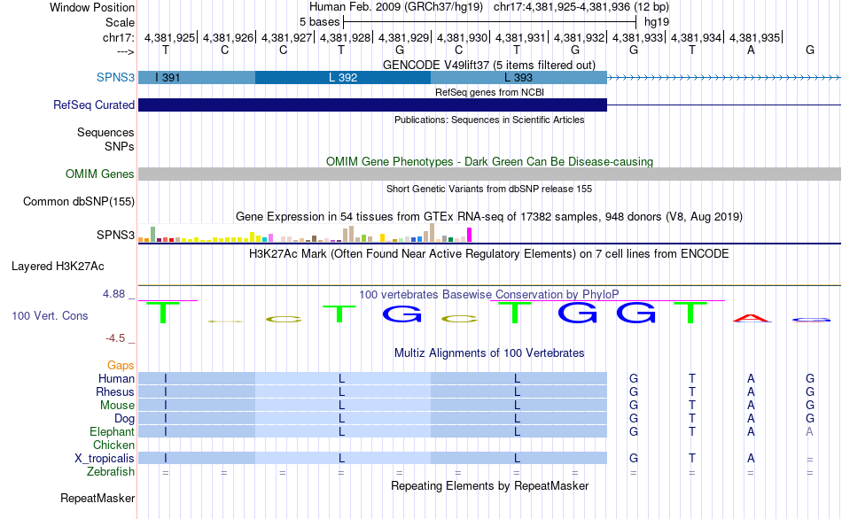Click the SNPs publications track label
The width and height of the screenshot is (842, 519).
click(120, 146)
